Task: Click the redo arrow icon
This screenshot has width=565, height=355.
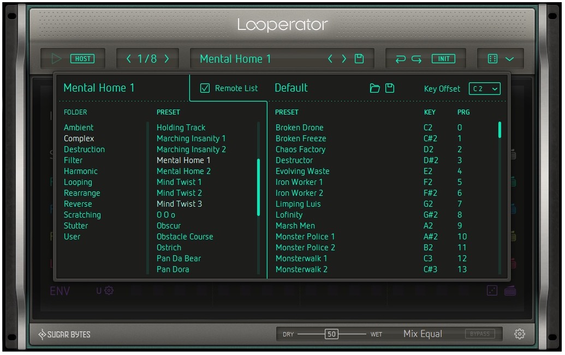Action: tap(417, 59)
